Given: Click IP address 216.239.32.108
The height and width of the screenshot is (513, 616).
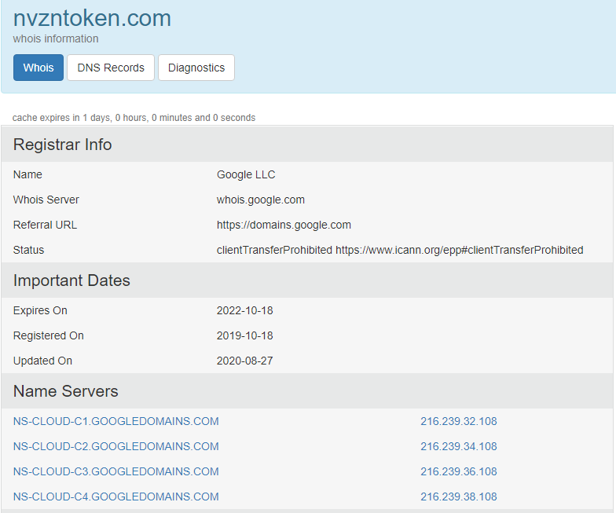Looking at the screenshot, I should [459, 421].
